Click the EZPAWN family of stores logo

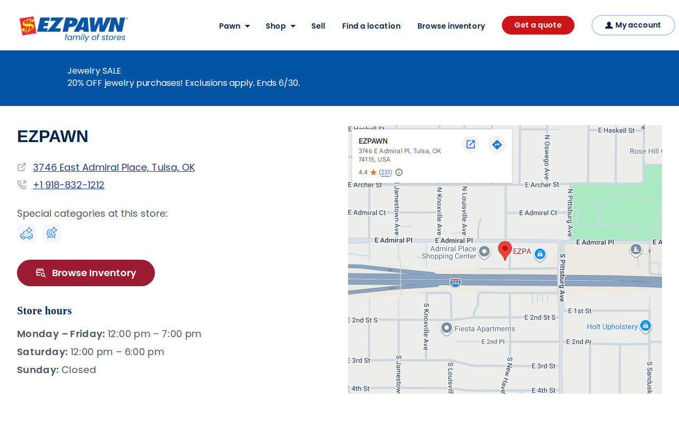coord(74,29)
